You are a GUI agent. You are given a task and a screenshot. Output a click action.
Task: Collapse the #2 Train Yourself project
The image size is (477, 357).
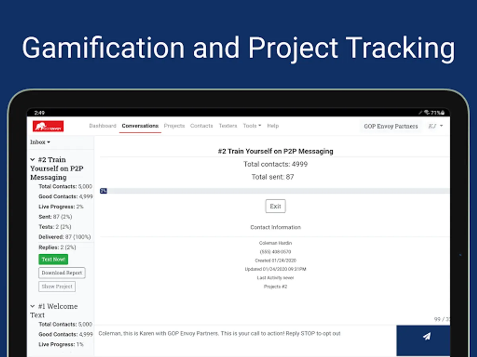[x=33, y=160]
